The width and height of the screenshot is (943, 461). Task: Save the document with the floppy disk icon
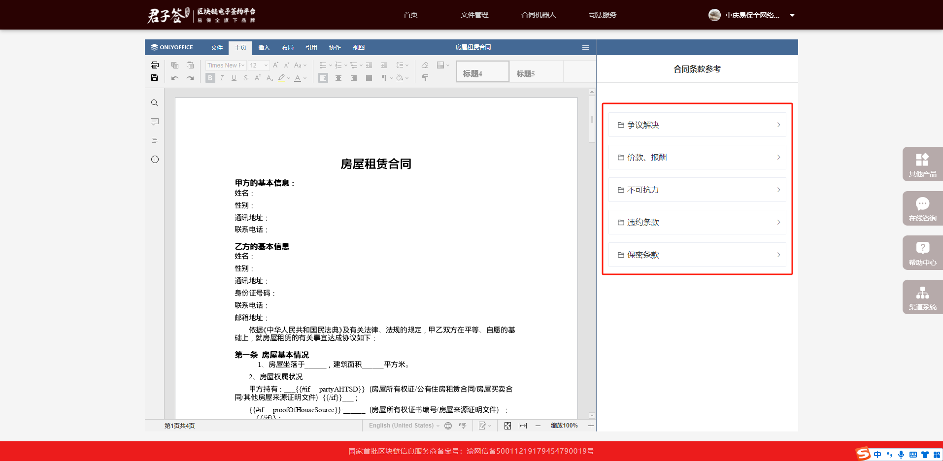pos(155,78)
